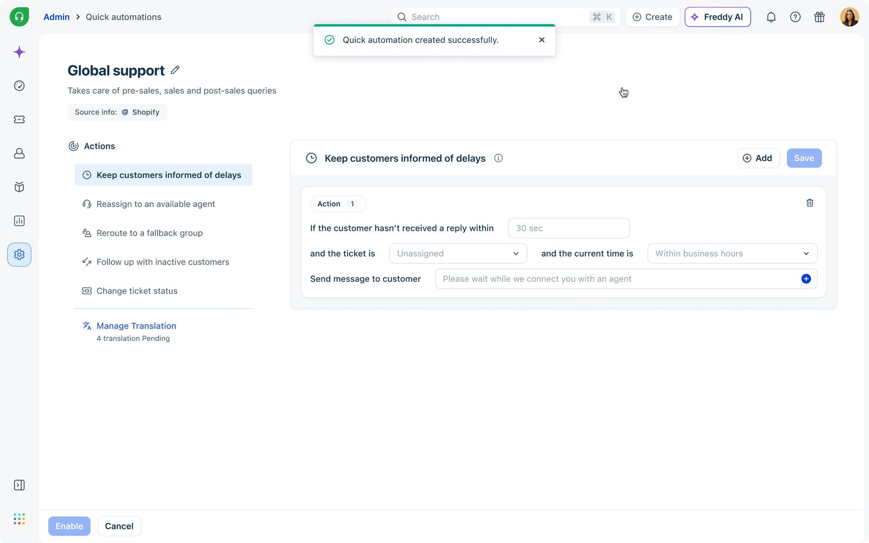Click the Enable button
Image resolution: width=869 pixels, height=543 pixels.
point(69,526)
